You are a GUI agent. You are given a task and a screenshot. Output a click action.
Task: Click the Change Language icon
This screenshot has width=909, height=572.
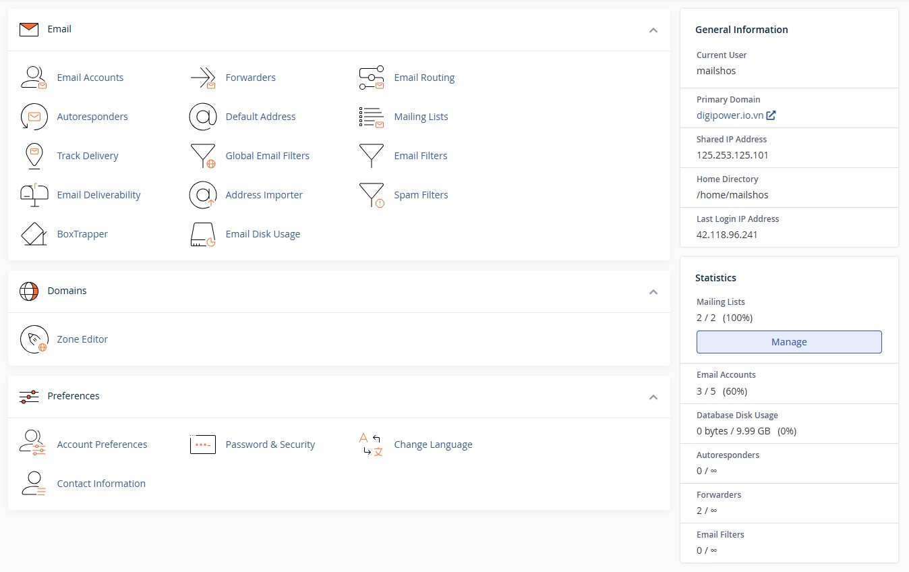pos(371,445)
